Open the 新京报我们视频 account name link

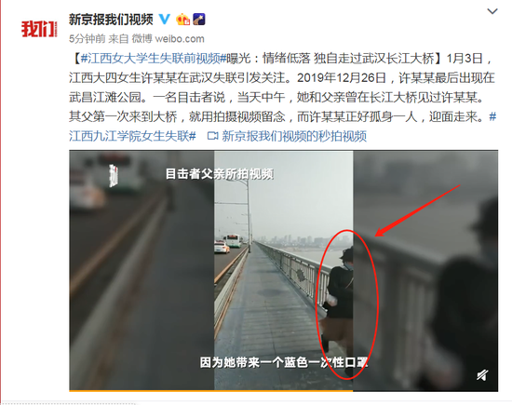coord(111,20)
